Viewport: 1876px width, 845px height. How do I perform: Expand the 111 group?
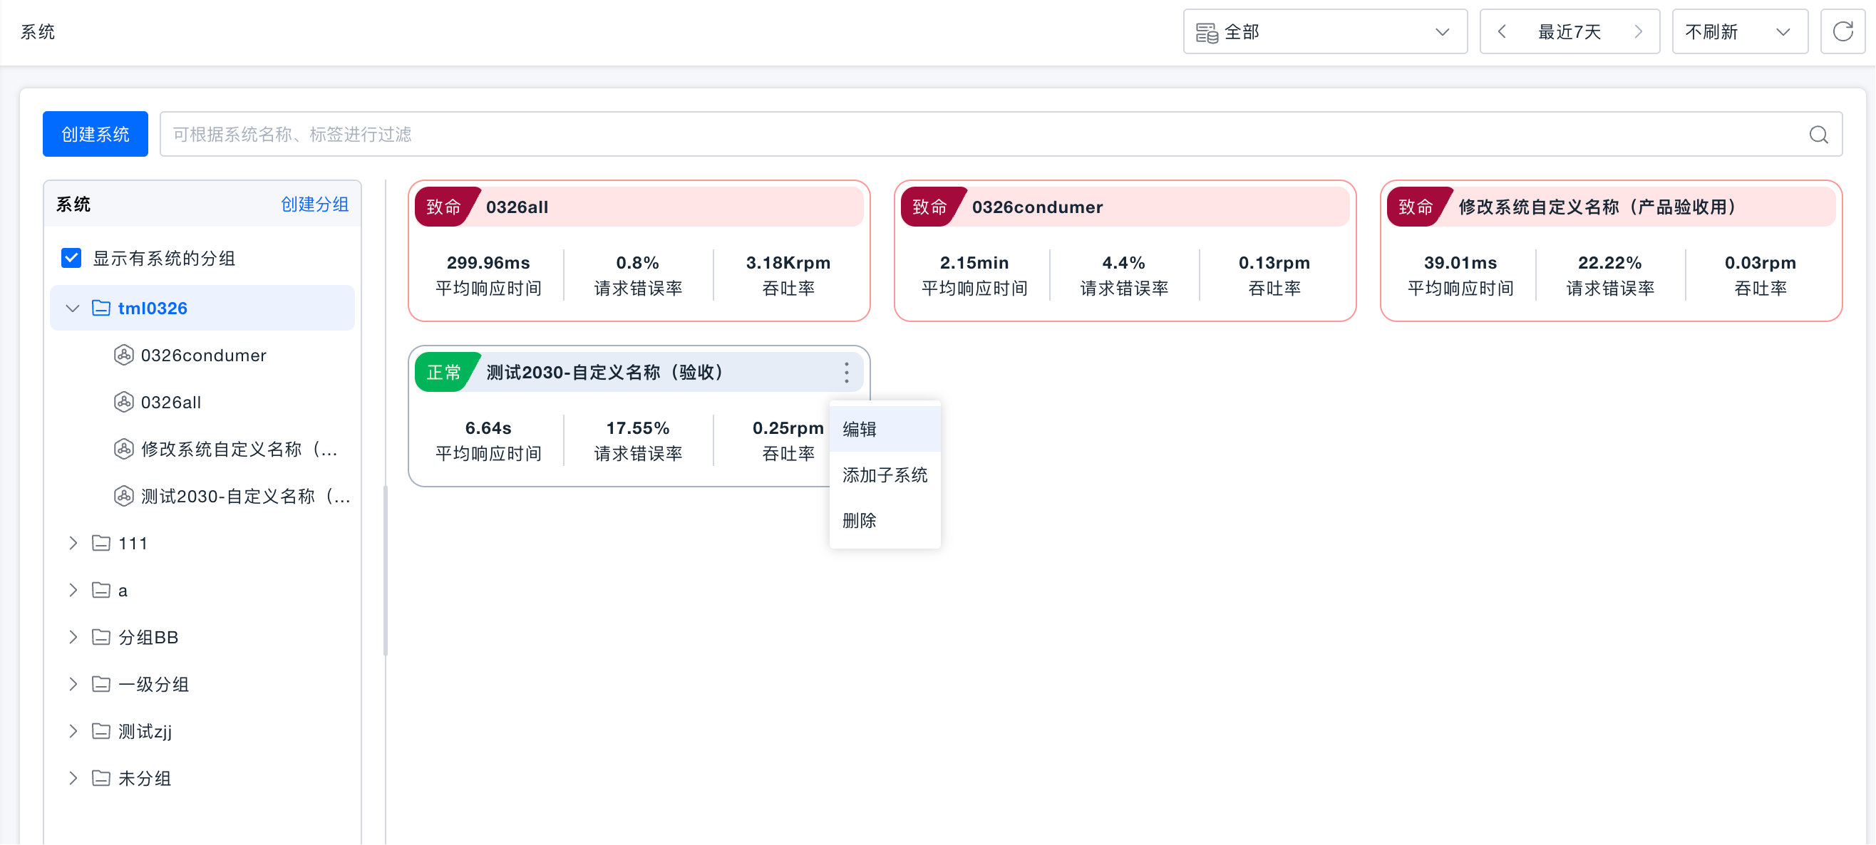pyautogui.click(x=73, y=543)
